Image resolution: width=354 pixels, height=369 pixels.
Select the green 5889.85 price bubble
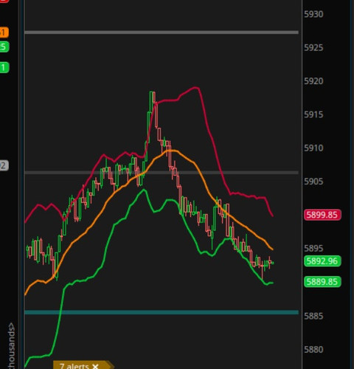coord(322,282)
